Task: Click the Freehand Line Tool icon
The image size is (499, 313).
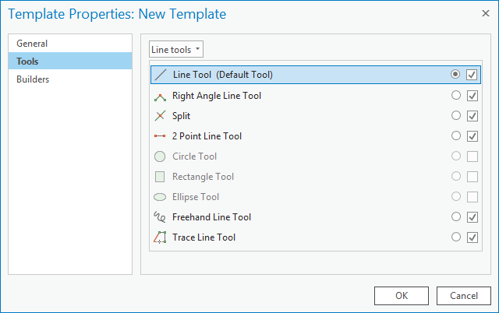Action: pyautogui.click(x=160, y=217)
